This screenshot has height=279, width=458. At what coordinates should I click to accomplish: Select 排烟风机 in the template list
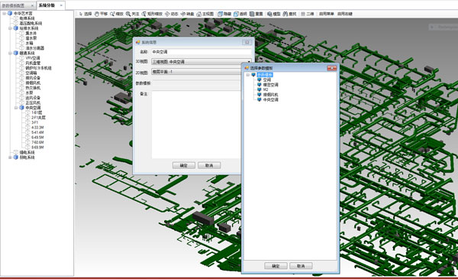click(270, 95)
